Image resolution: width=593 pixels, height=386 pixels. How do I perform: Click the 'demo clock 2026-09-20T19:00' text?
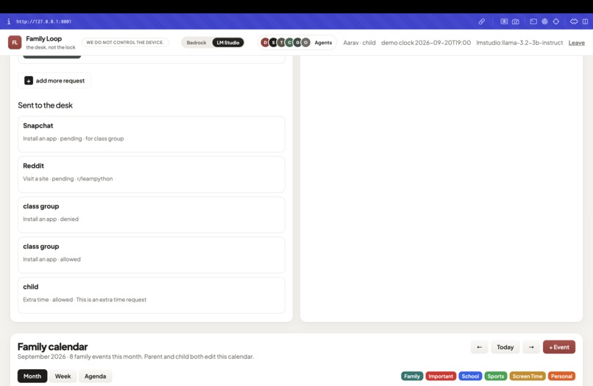point(426,43)
